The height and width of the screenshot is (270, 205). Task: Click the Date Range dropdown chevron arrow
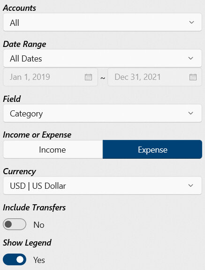(190, 58)
